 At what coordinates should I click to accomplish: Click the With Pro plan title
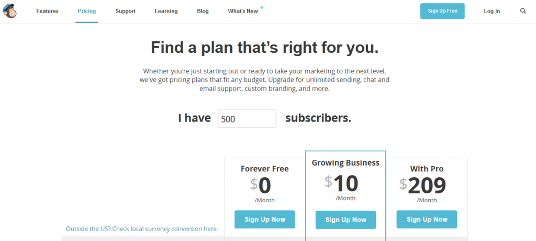427,169
